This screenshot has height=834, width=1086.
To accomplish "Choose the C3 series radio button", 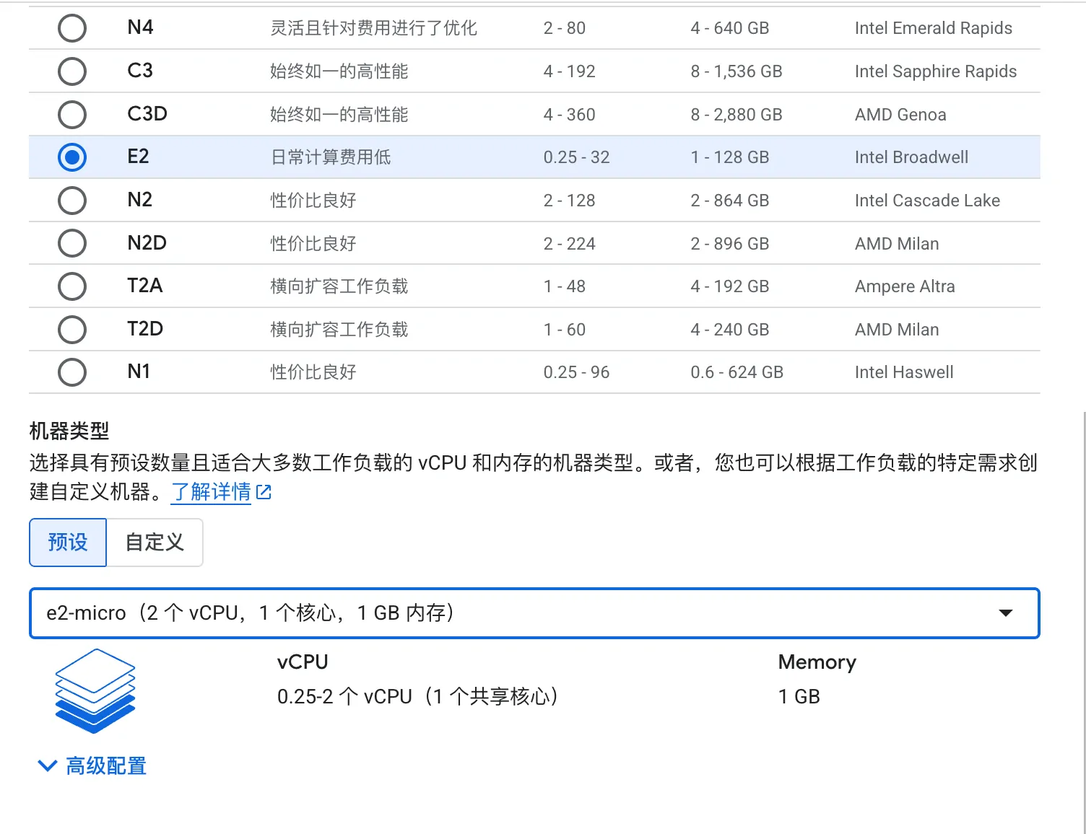I will click(x=72, y=71).
